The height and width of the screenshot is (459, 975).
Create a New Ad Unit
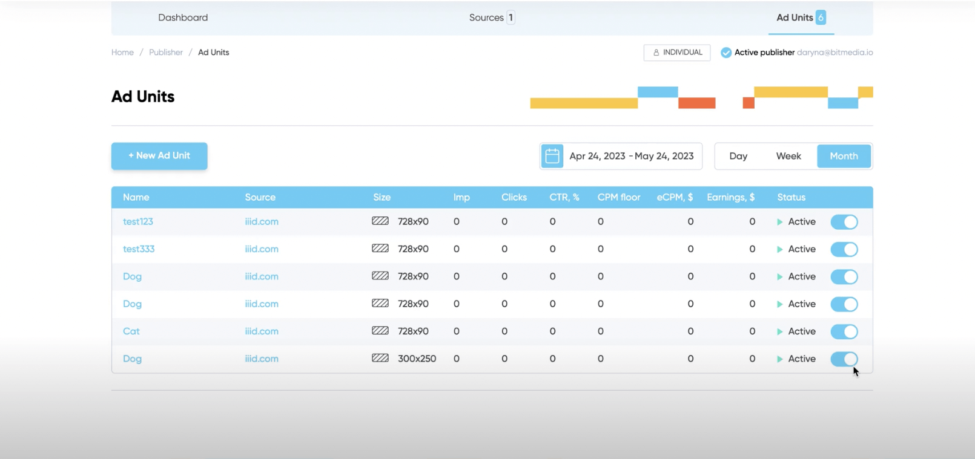[159, 156]
